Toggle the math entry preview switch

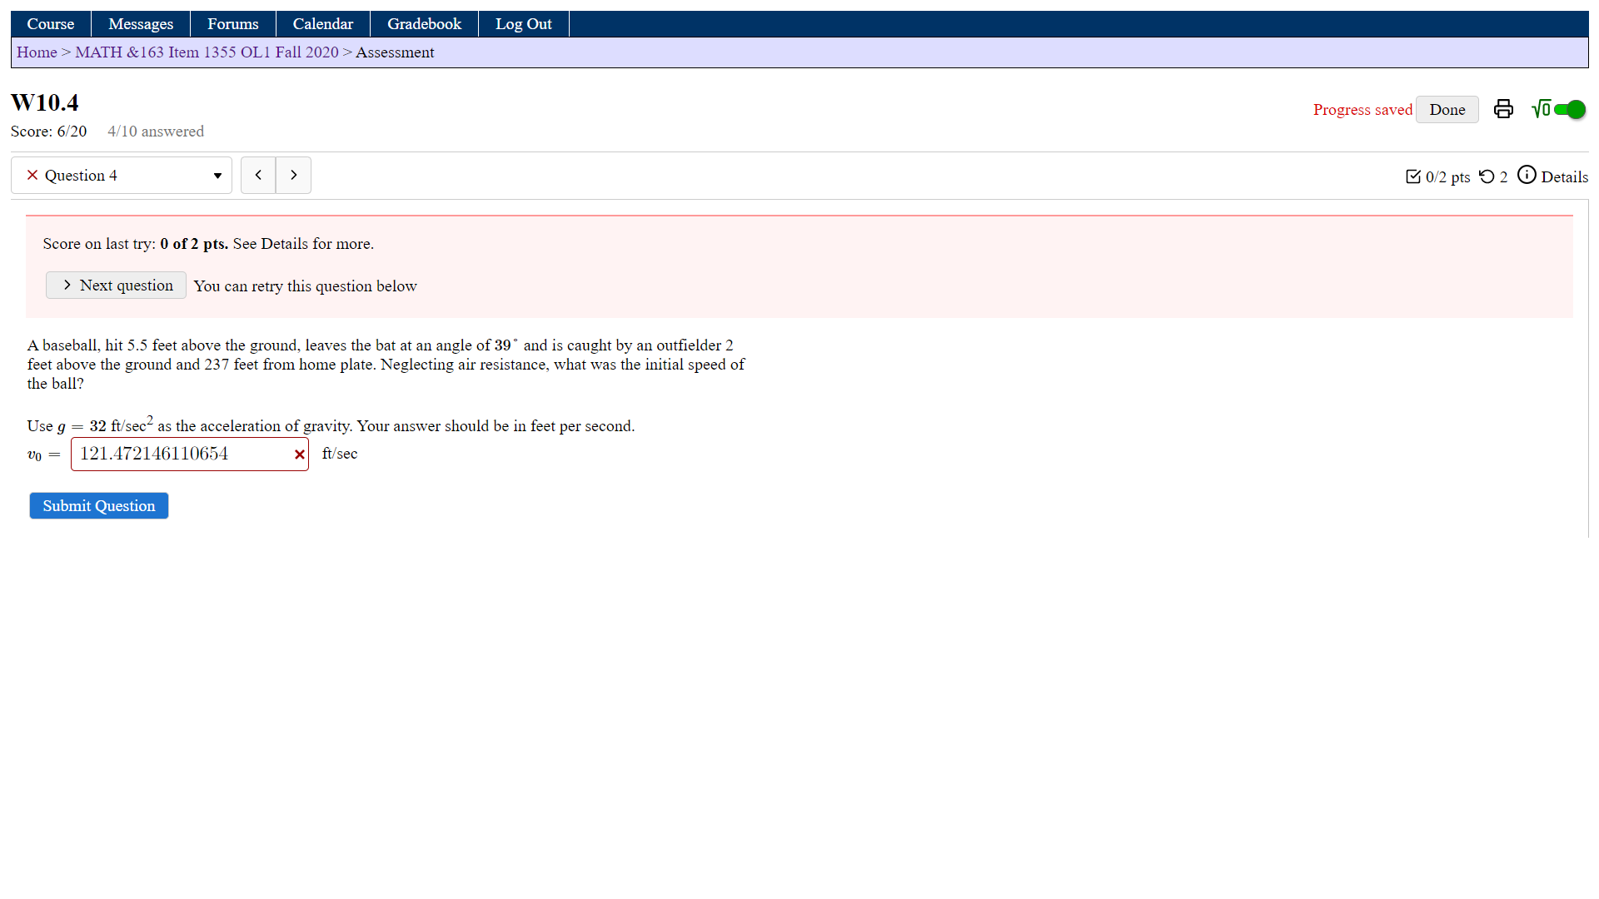[1571, 109]
